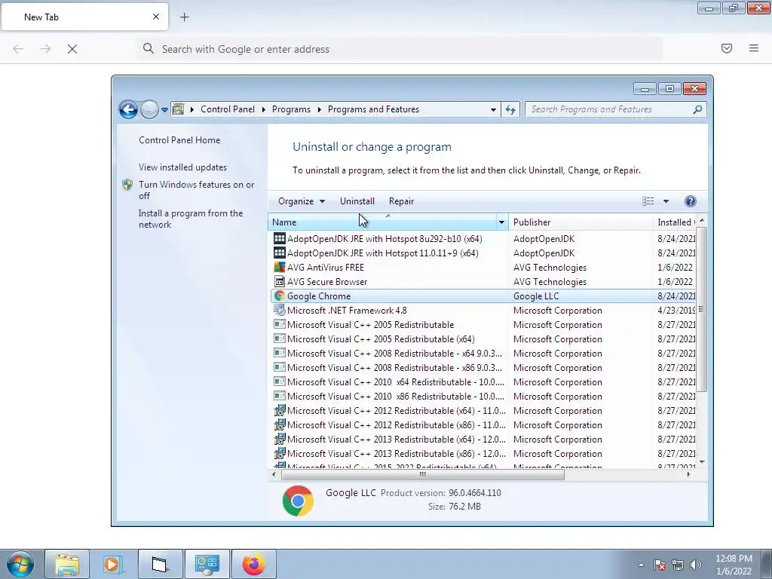Viewport: 772px width, 579px height.
Task: Click the vertical scrollbar up arrow
Action: (702, 221)
